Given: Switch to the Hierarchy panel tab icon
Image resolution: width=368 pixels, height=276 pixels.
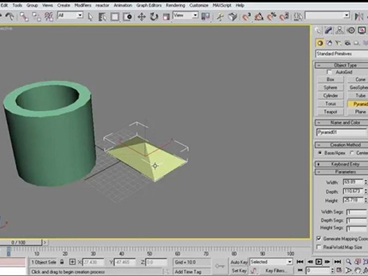Looking at the screenshot, I should [339, 31].
